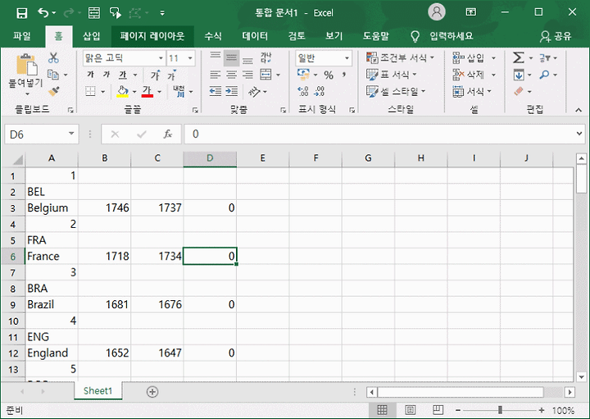
Task: Switch to Page Layout (페이지 레이아웃) tab
Action: (x=152, y=36)
